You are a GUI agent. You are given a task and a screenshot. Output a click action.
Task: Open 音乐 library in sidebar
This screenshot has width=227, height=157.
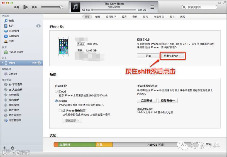[x=21, y=21]
